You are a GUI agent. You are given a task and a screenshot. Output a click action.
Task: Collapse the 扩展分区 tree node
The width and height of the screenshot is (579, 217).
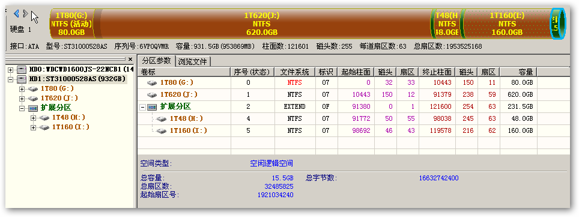(22, 108)
